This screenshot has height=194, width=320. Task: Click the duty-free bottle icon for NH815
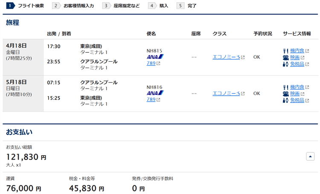pyautogui.click(x=286, y=64)
